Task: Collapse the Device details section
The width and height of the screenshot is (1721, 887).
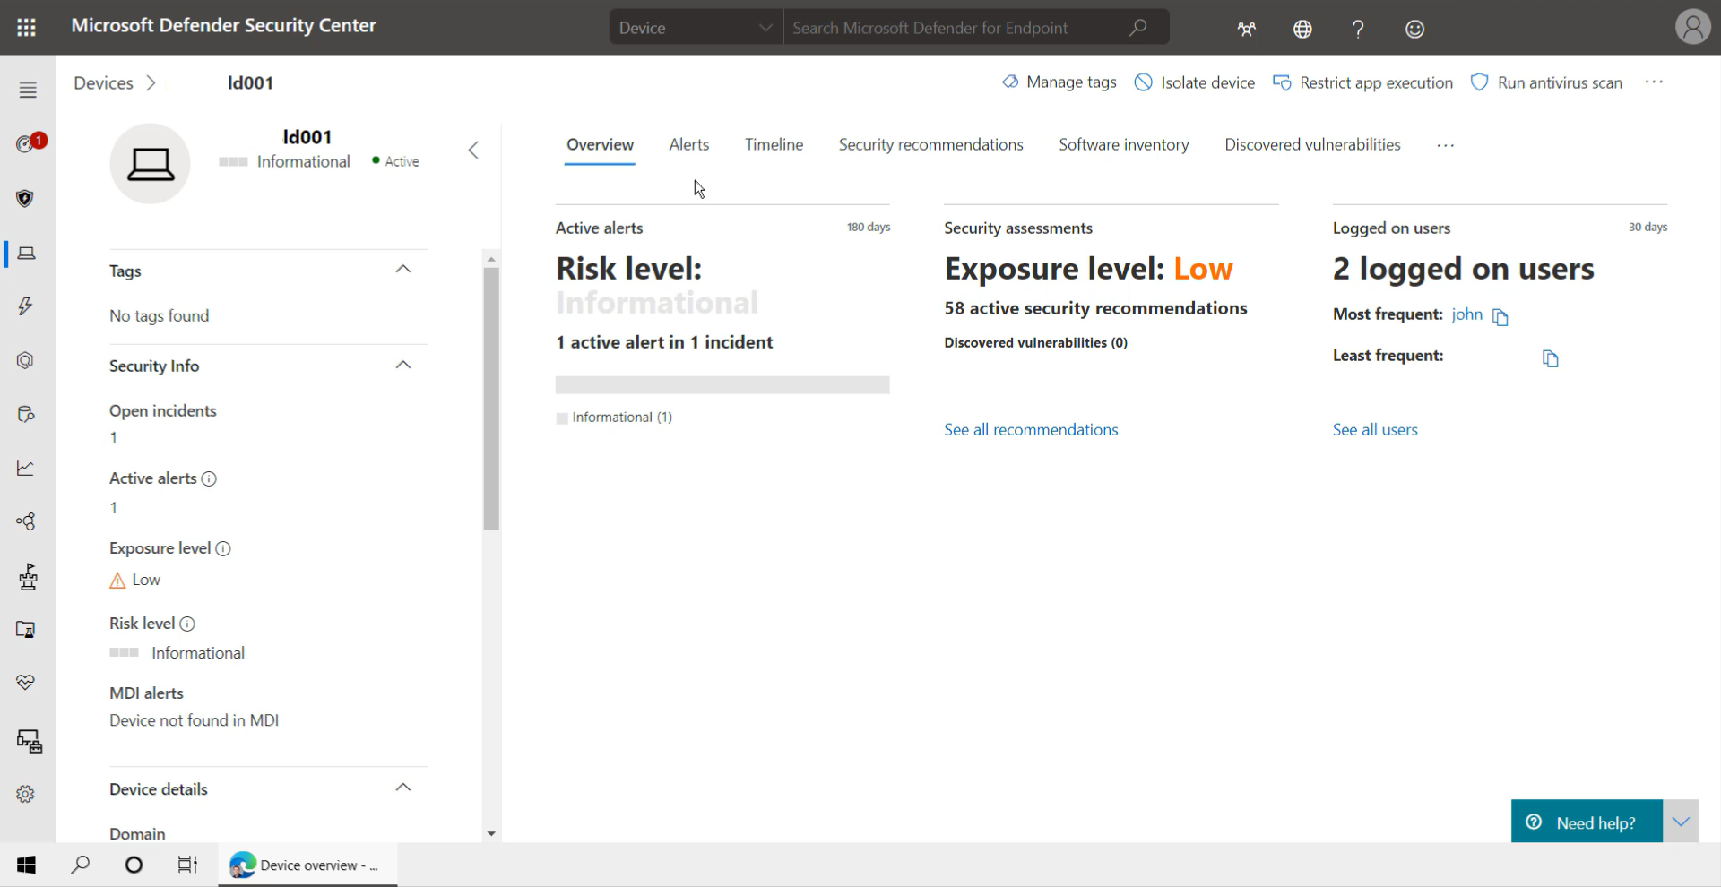Action: 403,788
